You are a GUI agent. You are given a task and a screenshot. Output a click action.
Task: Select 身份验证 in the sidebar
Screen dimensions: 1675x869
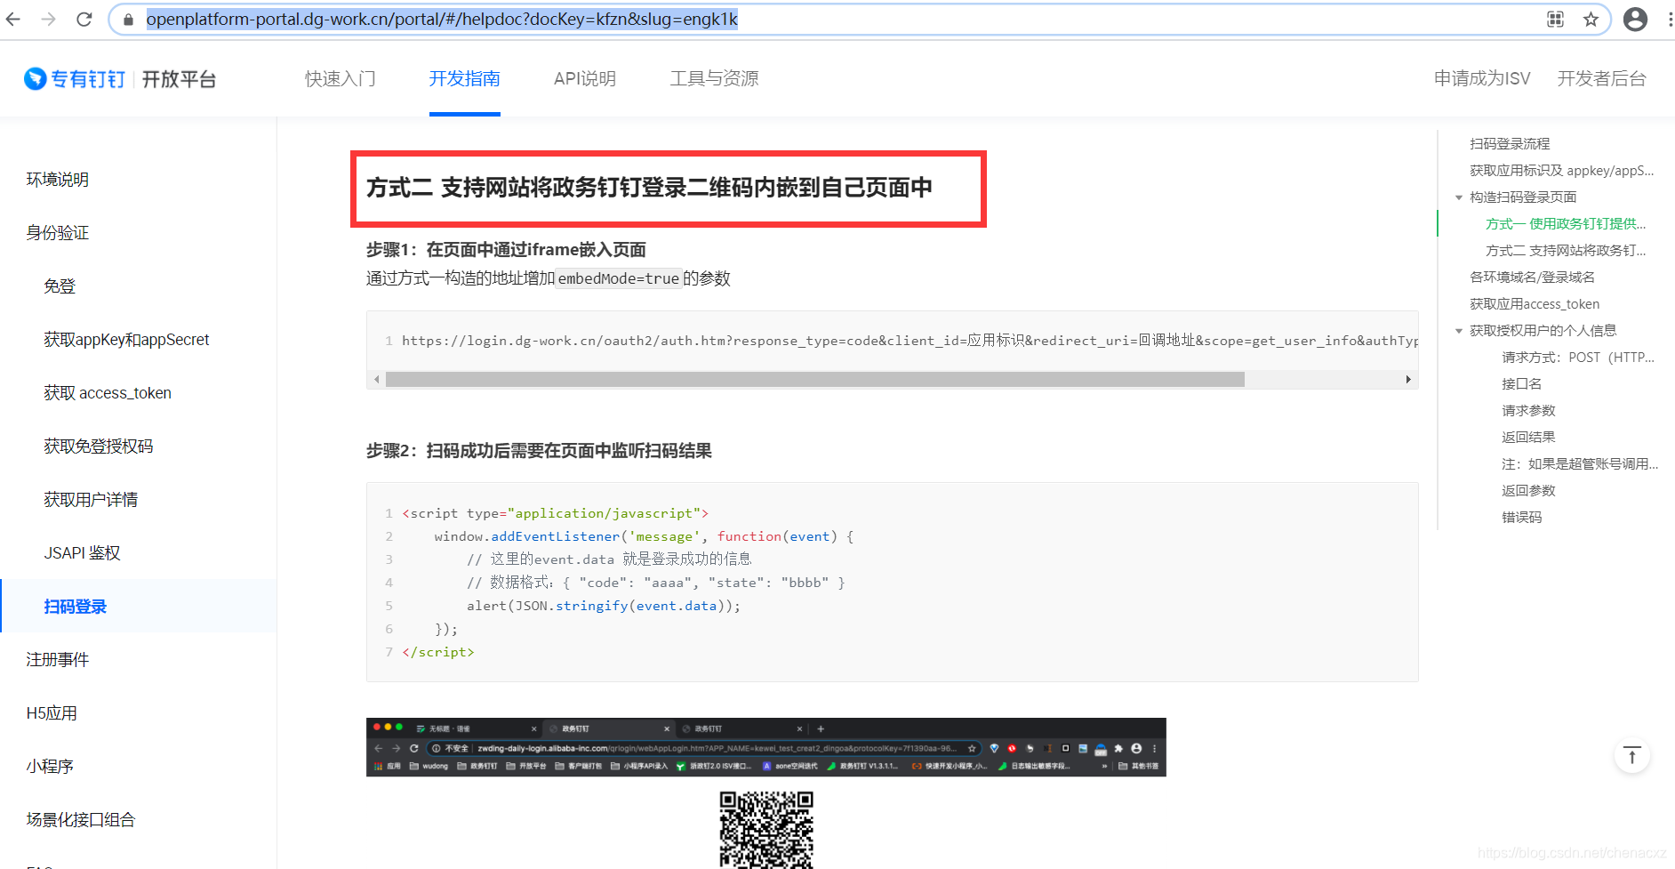(58, 233)
